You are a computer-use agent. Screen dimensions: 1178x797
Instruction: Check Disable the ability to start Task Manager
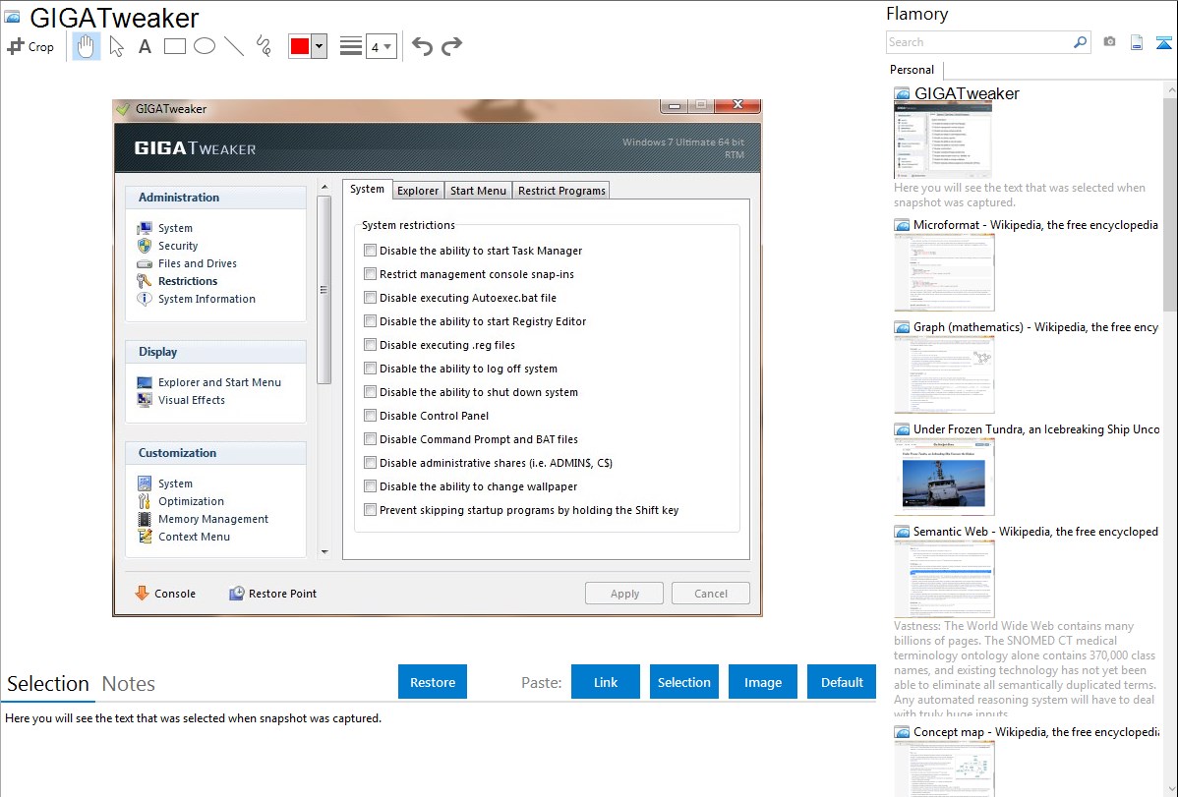pos(371,251)
